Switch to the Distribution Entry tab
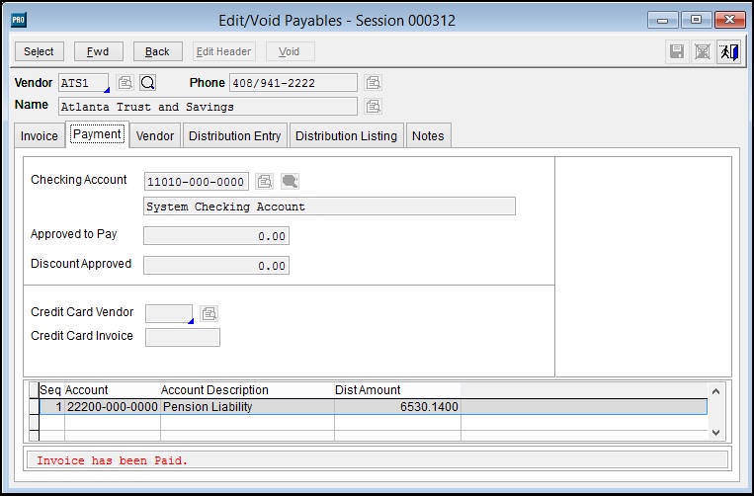This screenshot has height=496, width=754. (x=234, y=136)
